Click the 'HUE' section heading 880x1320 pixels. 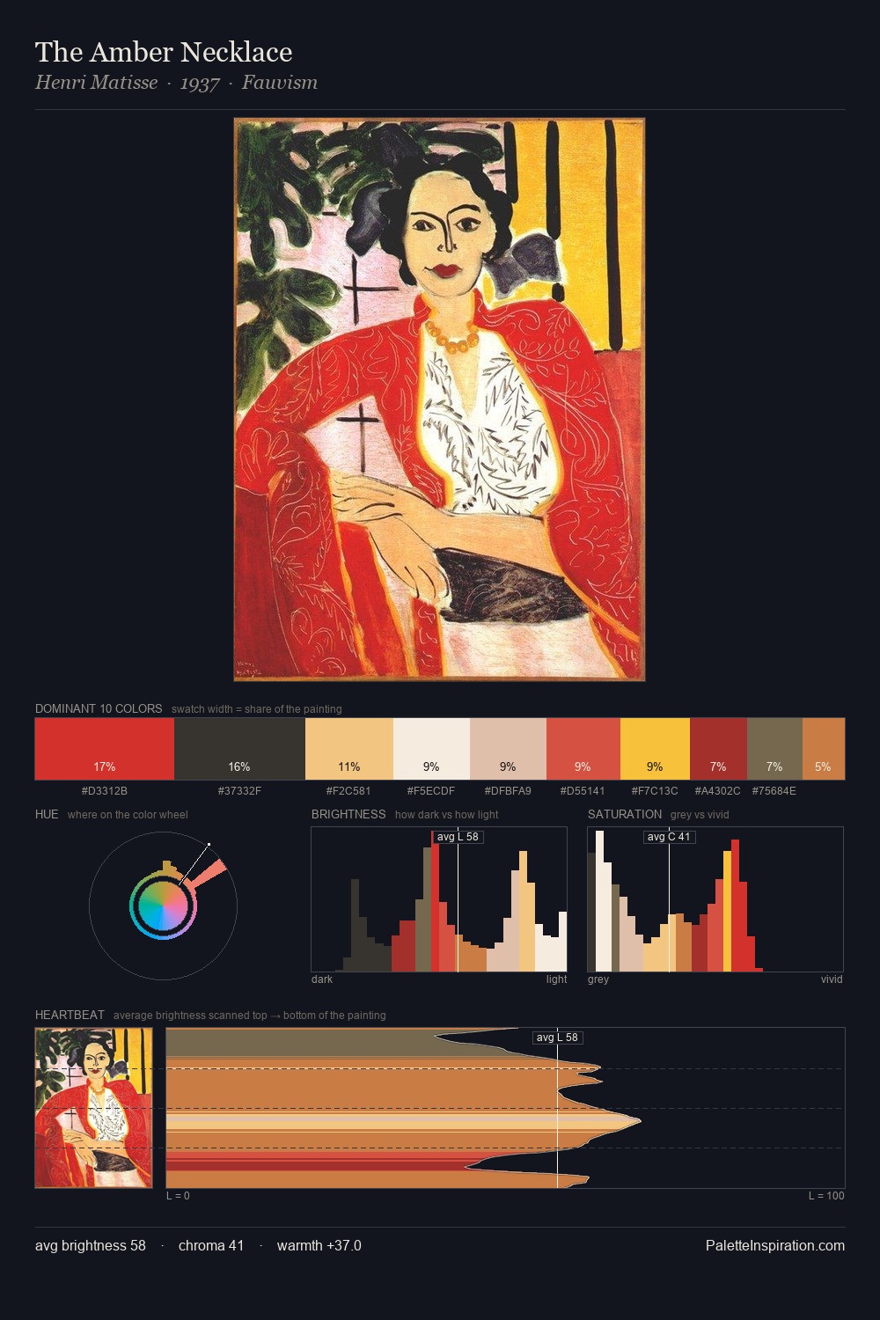(x=47, y=814)
